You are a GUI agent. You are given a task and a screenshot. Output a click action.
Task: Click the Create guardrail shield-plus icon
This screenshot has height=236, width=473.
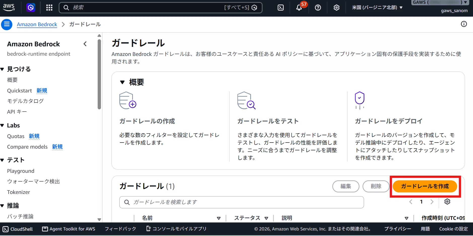128,100
